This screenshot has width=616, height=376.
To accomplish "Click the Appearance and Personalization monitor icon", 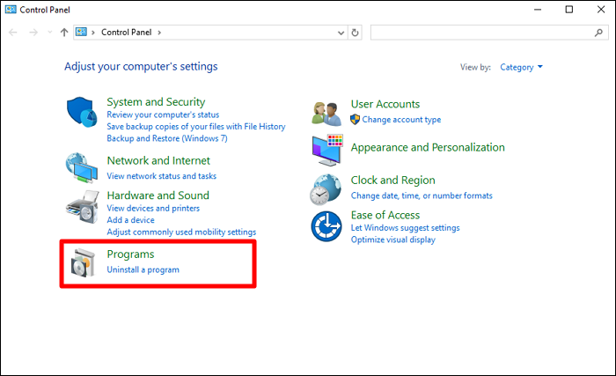I will click(327, 150).
